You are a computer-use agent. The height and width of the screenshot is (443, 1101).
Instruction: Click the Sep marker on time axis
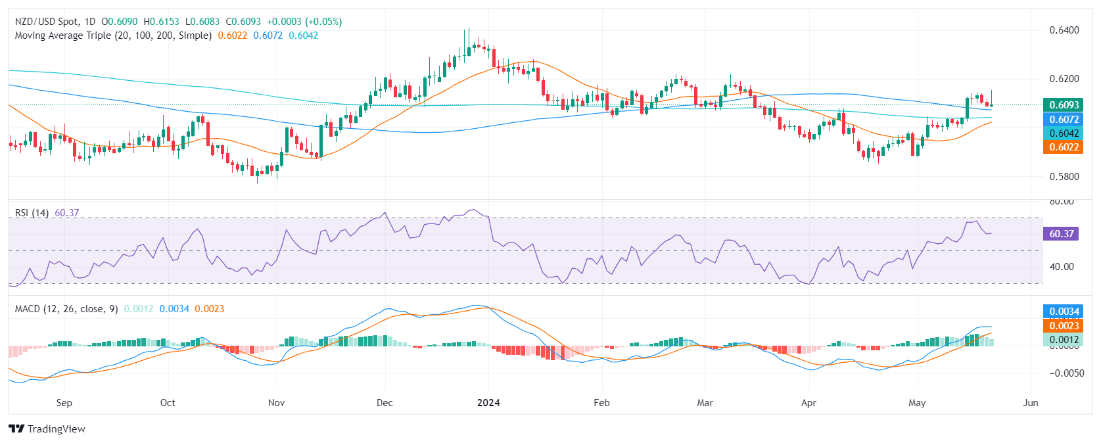click(x=64, y=403)
